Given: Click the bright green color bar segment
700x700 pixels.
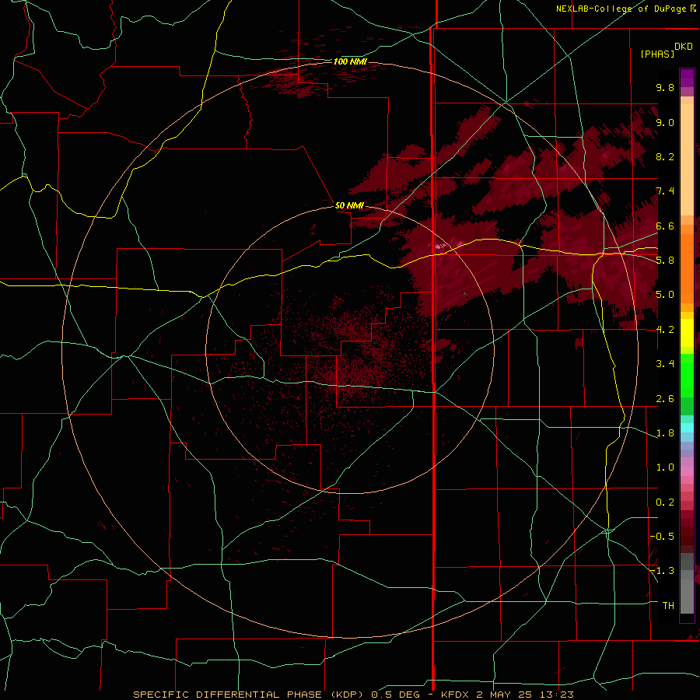Looking at the screenshot, I should pos(687,376).
